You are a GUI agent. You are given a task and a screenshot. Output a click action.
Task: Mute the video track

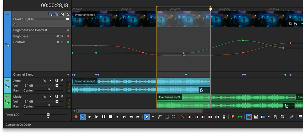tap(62, 14)
